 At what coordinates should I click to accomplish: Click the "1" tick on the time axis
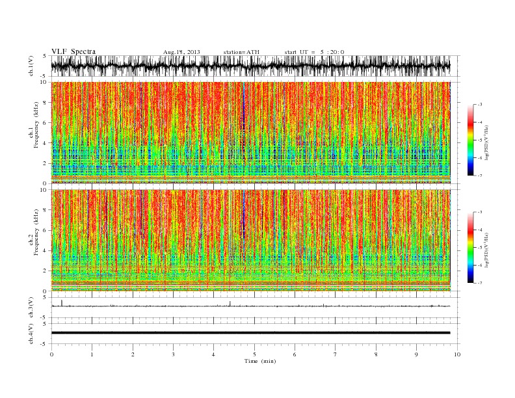click(92, 354)
